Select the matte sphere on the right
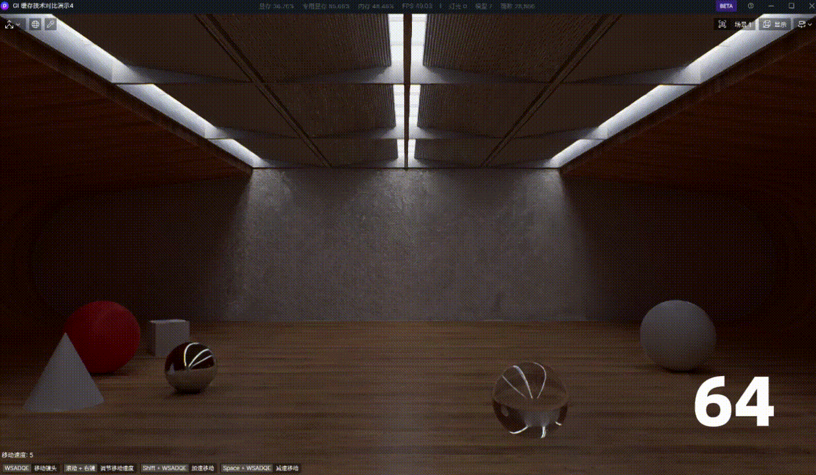Screen dimensions: 816x475 678,335
